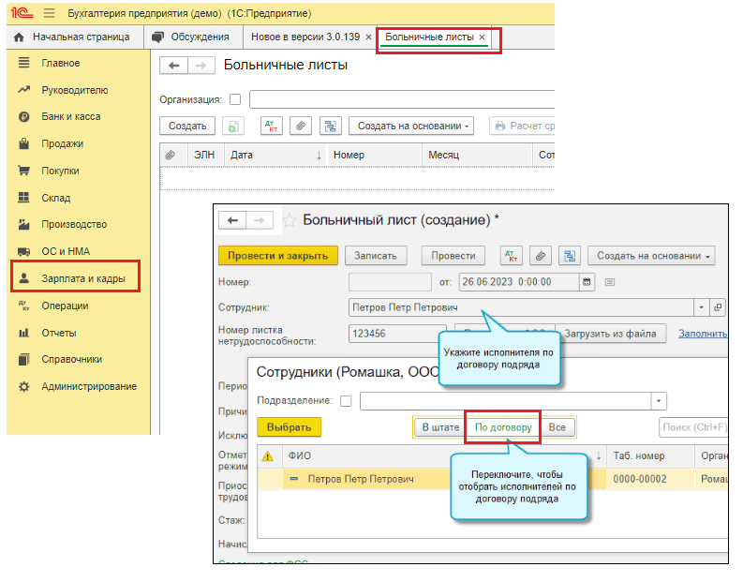Click document structure icon in list toolbar
Screen dimensions: 743x582
pyautogui.click(x=331, y=127)
